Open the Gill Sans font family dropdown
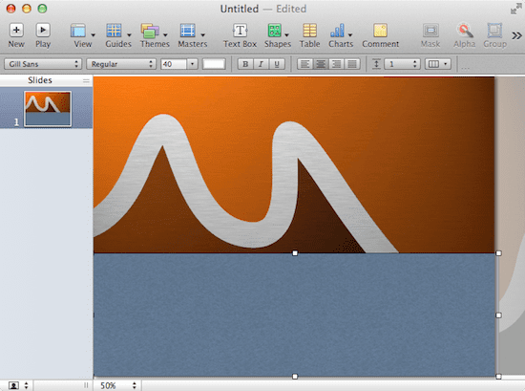This screenshot has height=391, width=525. (x=43, y=64)
